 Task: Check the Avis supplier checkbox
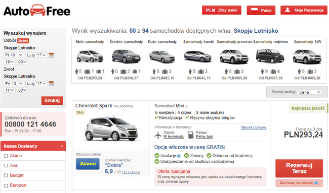point(6,166)
